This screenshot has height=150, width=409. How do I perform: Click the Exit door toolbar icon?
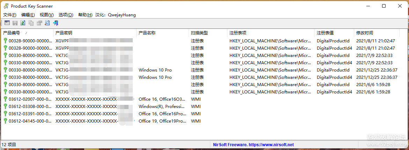[x=56, y=23]
